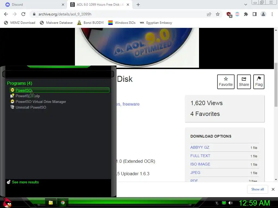
Task: Open tab search chevron in title bar
Action: (245, 5)
